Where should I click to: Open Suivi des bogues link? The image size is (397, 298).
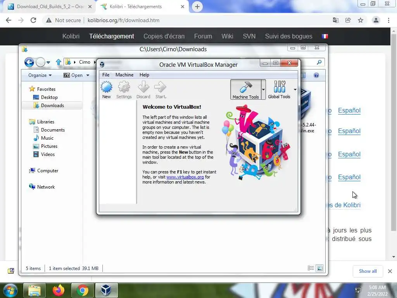[x=288, y=36]
